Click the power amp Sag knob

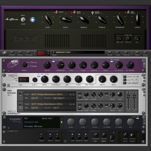pos(137,39)
